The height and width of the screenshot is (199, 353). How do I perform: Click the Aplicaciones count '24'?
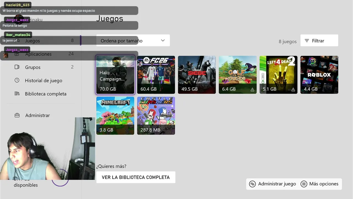coord(71,54)
